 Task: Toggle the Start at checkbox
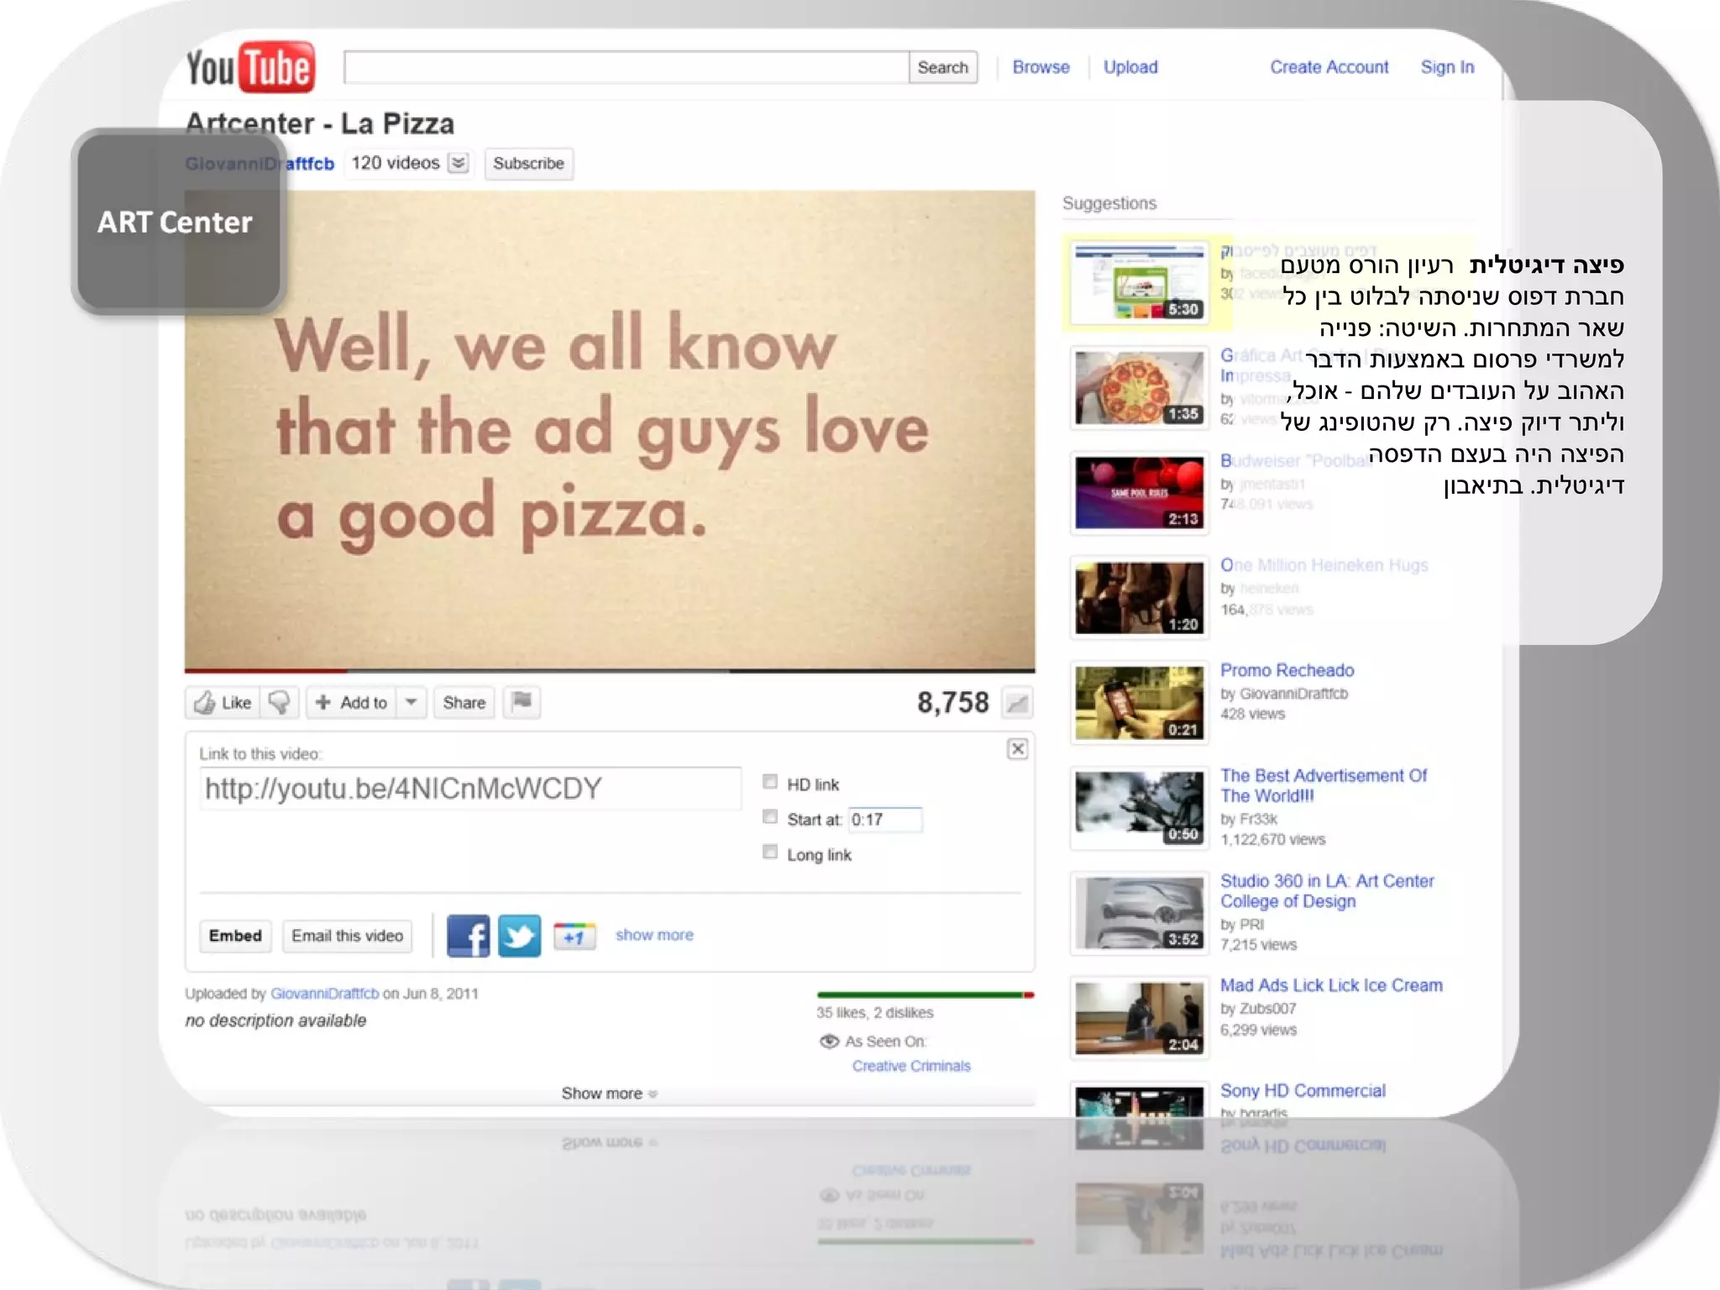coord(769,817)
